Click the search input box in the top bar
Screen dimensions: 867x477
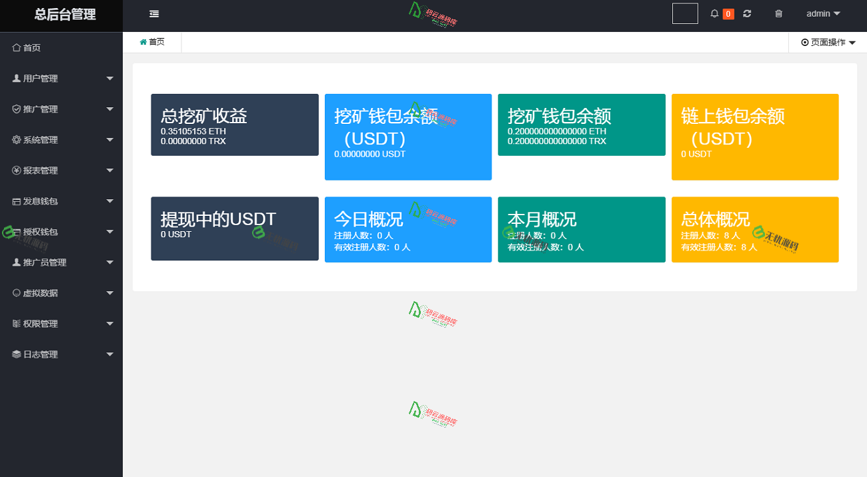point(684,13)
